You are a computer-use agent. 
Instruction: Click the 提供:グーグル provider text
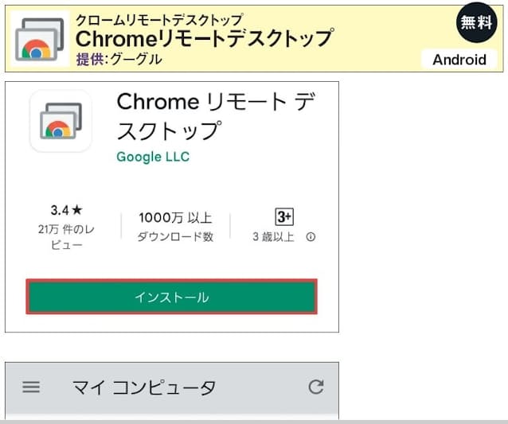tap(119, 59)
